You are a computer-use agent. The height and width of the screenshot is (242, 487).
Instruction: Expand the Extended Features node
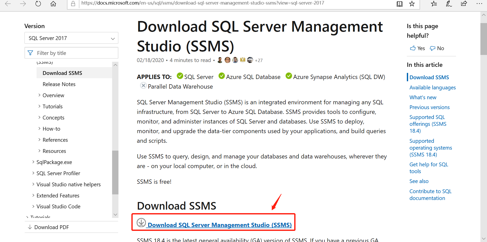[33, 195]
